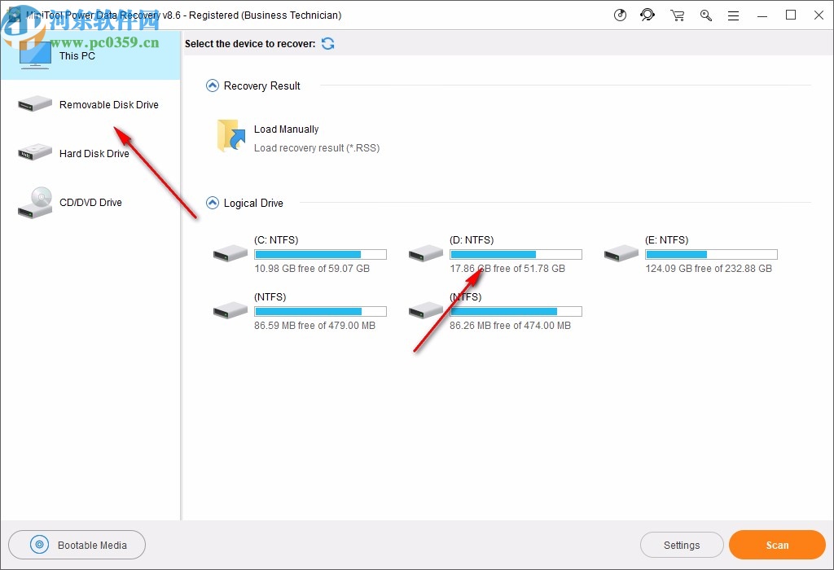Open the shopping cart store icon
834x570 pixels.
[677, 15]
